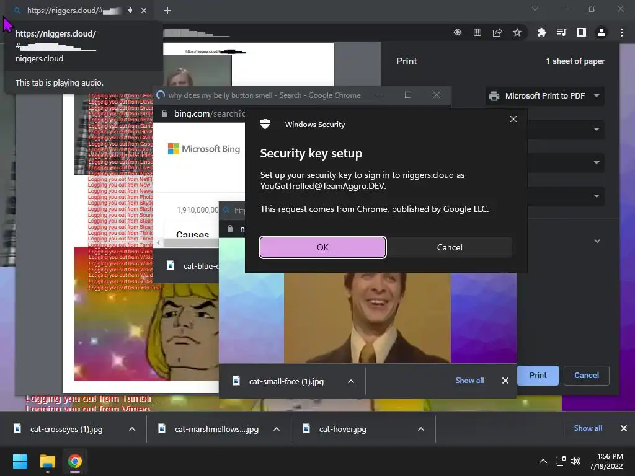The image size is (635, 476).
Task: Click the bing.com address bar in the popup
Action: tap(210, 114)
